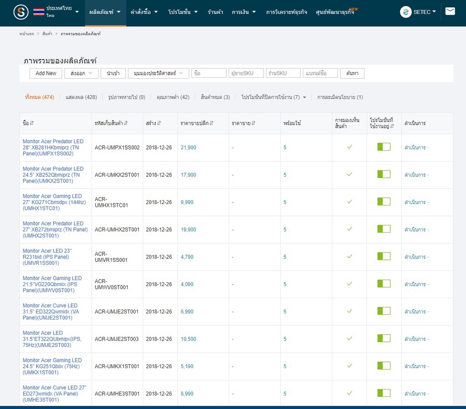The width and height of the screenshot is (466, 409).
Task: Click visibility checkmark for ACR-UMPX1SS002
Action: pyautogui.click(x=349, y=147)
